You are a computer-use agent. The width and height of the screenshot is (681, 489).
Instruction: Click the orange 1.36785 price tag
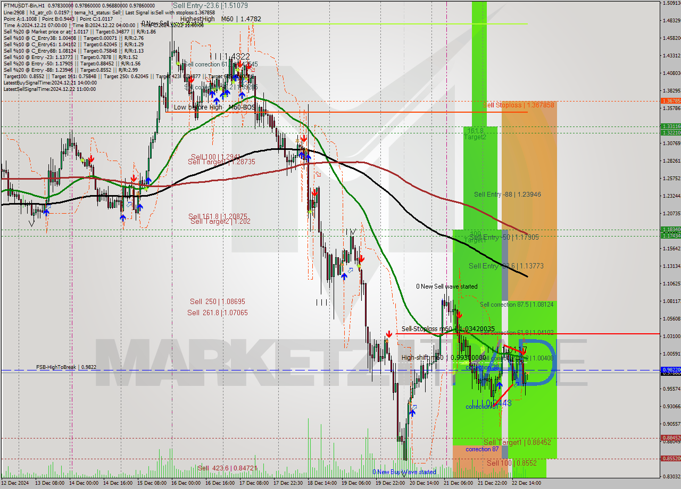670,100
